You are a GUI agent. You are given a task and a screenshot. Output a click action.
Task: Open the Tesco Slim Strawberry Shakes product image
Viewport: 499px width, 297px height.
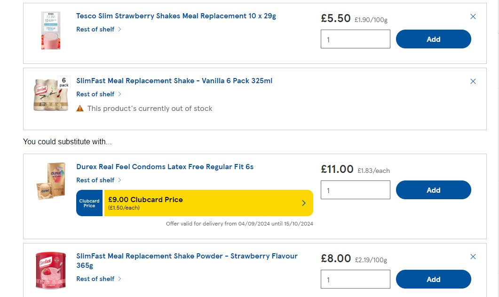[x=51, y=31]
